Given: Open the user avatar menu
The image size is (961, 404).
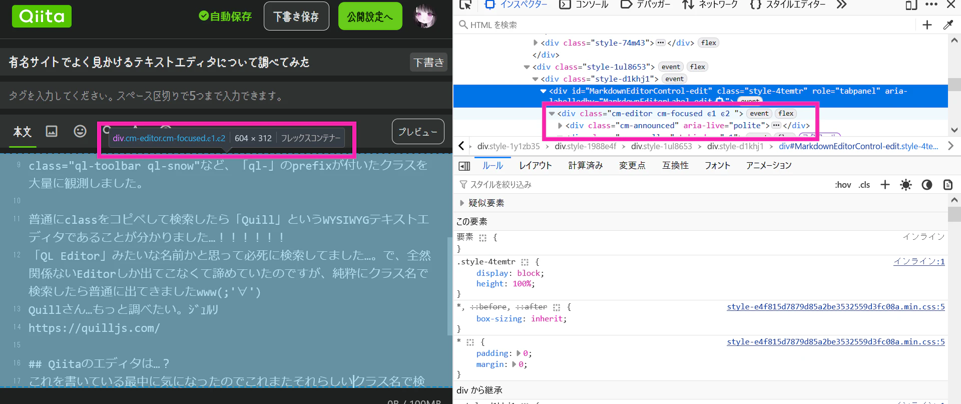Looking at the screenshot, I should [425, 16].
